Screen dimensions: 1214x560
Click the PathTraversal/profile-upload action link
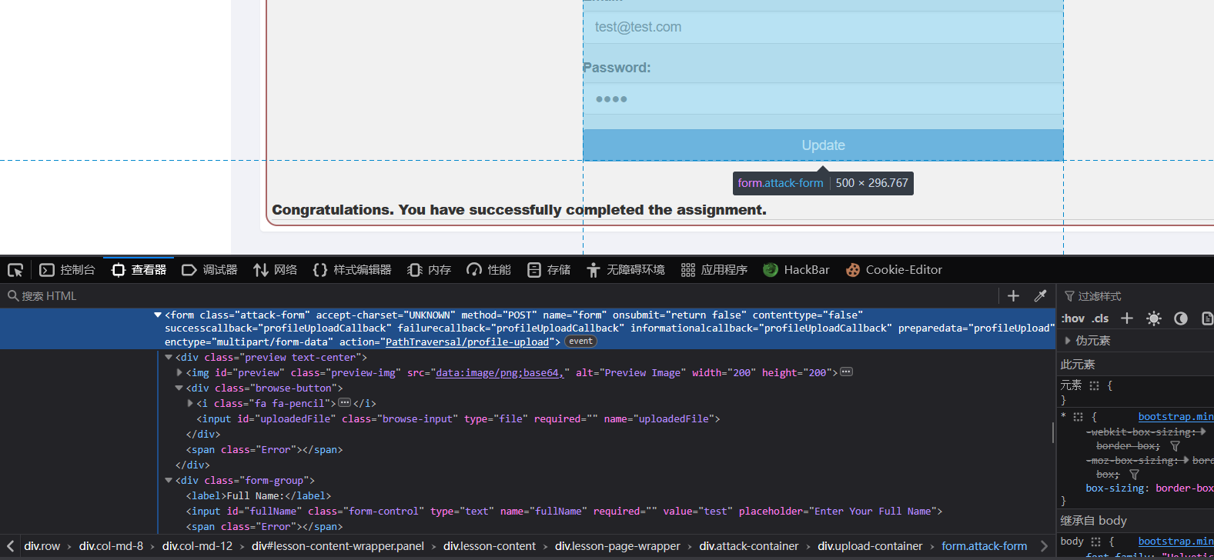tap(467, 342)
